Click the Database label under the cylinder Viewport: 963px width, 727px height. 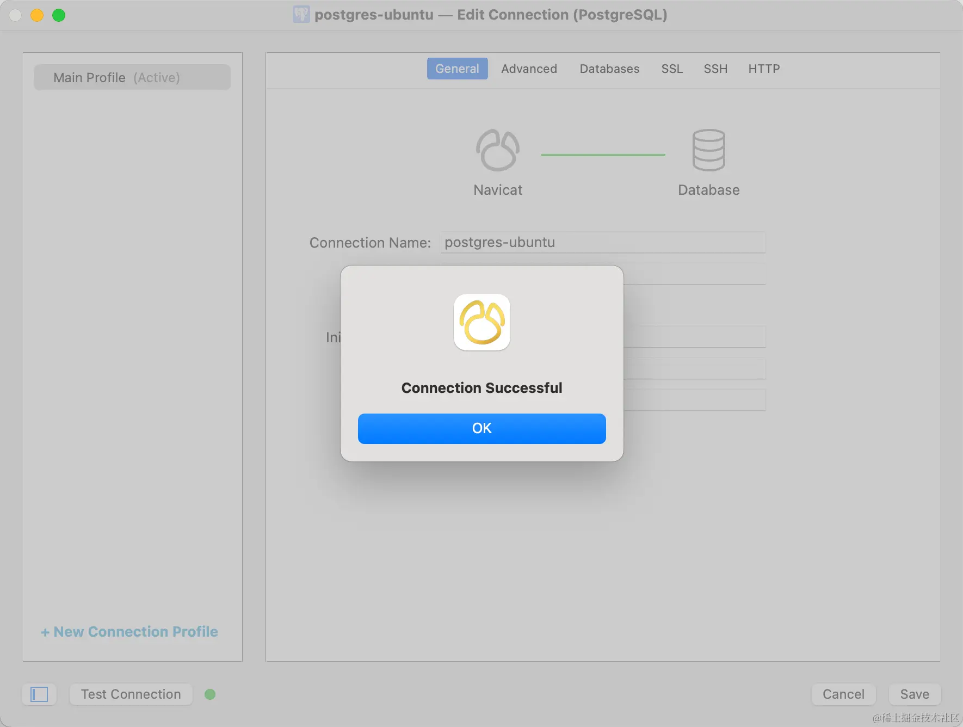click(709, 190)
